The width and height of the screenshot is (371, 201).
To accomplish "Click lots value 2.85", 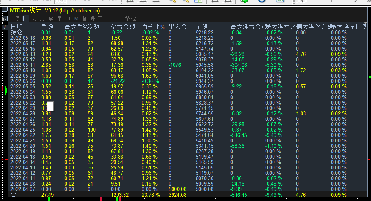I will click(46, 65).
